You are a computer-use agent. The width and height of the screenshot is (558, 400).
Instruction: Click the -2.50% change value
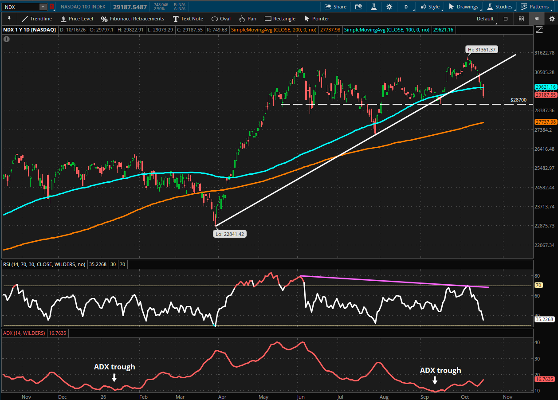pyautogui.click(x=159, y=9)
